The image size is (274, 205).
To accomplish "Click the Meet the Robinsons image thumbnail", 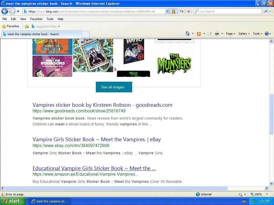I will [52, 66].
